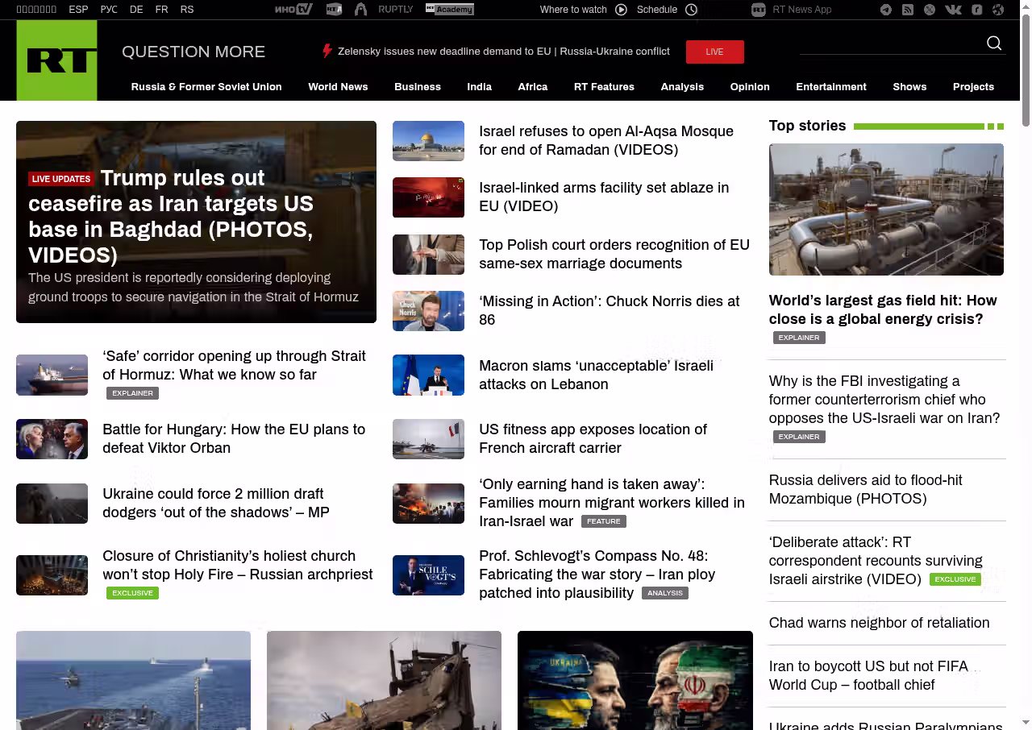The image size is (1032, 730).
Task: Open the Telegram social icon
Action: pos(886,10)
